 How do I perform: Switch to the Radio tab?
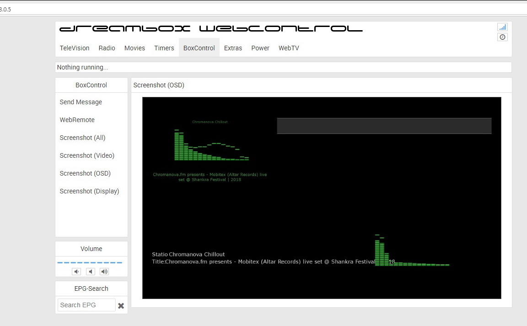click(107, 48)
